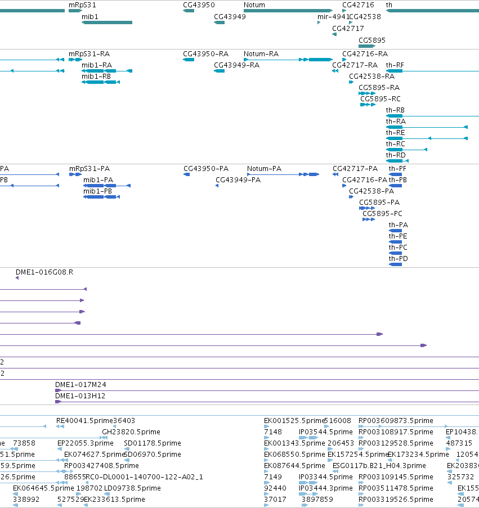Click EST SD01178.5prime
Viewport: 479px width, 508px height.
tap(127, 449)
